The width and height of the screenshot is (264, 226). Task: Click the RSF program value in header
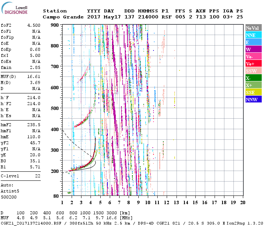pos(167,17)
